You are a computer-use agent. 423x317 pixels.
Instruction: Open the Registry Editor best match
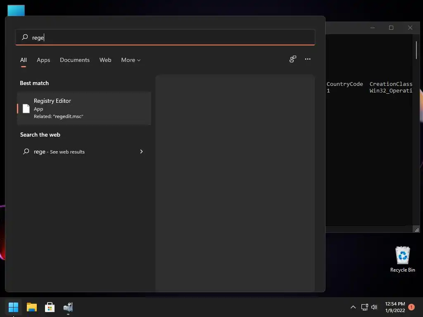84,109
